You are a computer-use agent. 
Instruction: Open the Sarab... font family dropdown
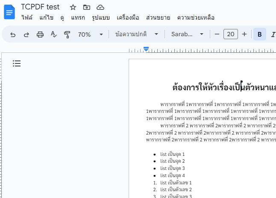pyautogui.click(x=187, y=34)
